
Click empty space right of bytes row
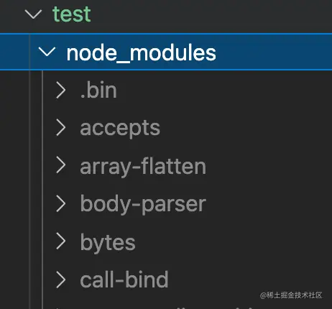[x=234, y=242]
